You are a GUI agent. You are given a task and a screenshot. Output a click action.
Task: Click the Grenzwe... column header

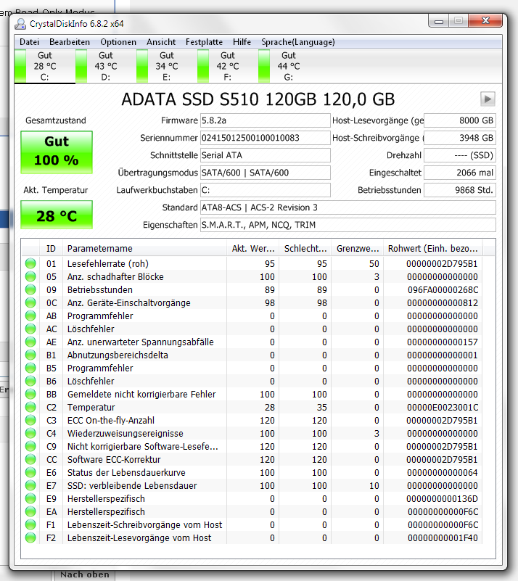(x=358, y=248)
